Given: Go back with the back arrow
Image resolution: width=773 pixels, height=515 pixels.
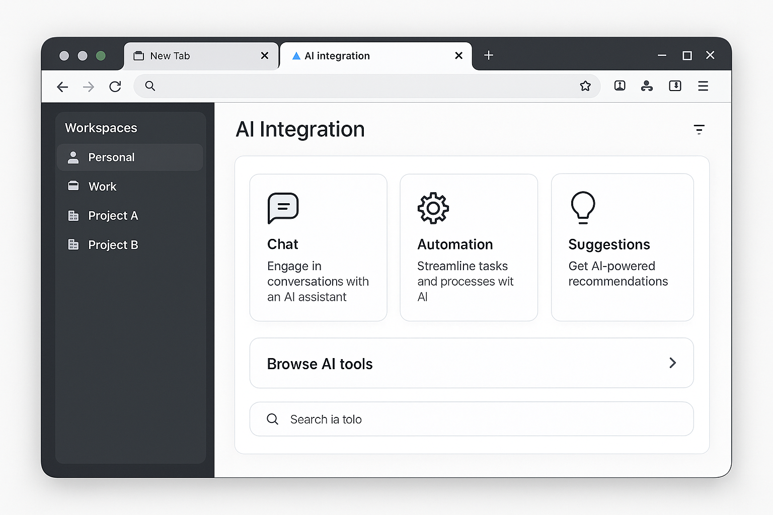Looking at the screenshot, I should tap(62, 87).
